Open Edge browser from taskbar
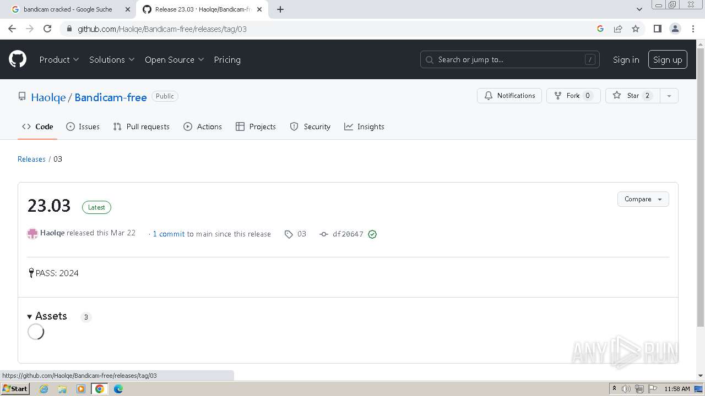Viewport: 705px width, 396px height. [x=118, y=389]
